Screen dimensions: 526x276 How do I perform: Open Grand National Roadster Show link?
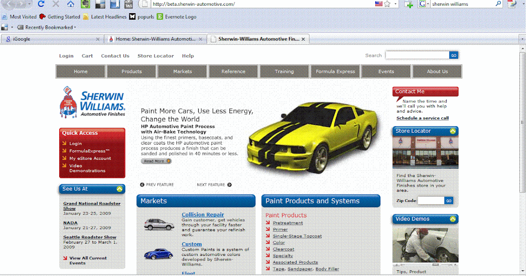tap(92, 206)
